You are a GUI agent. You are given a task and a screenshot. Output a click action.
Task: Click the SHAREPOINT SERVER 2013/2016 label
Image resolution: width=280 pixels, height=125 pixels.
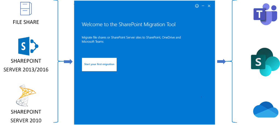26,65
